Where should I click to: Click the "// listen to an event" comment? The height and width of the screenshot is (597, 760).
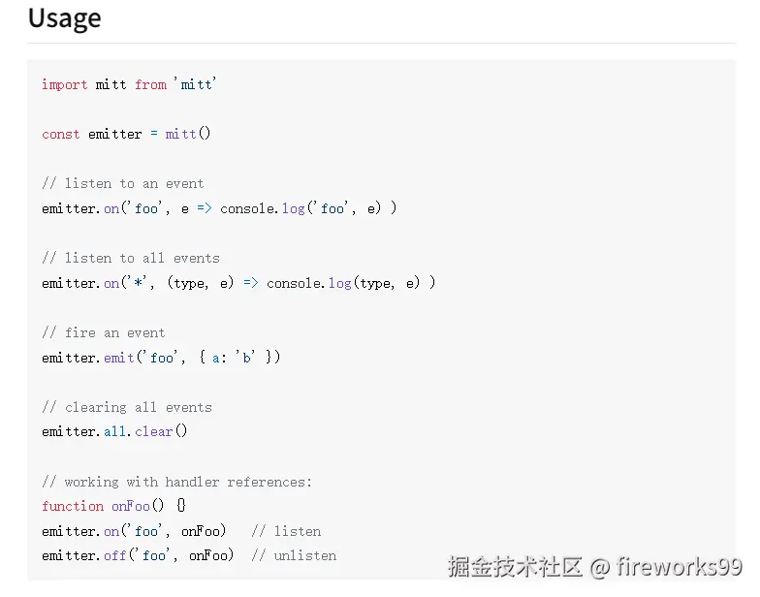click(x=123, y=183)
